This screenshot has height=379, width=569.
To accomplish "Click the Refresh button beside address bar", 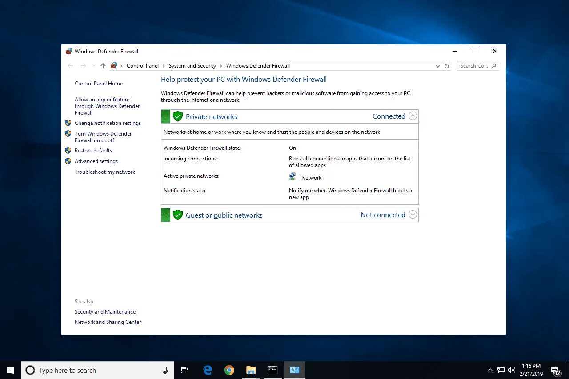I will pos(447,66).
